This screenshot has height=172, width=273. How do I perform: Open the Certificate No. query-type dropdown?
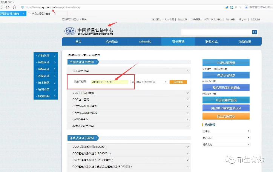149,82
